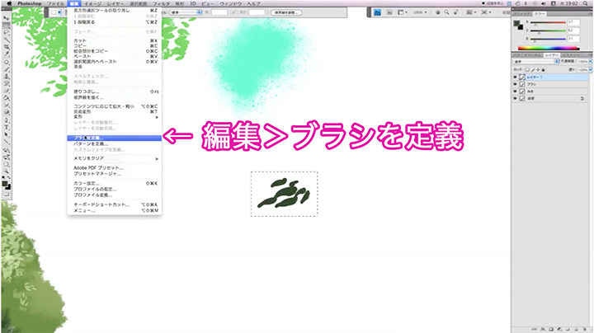Select the Crop tool
The image size is (594, 333).
pyautogui.click(x=7, y=47)
